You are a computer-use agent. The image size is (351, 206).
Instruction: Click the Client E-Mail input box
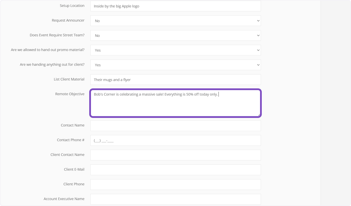pyautogui.click(x=175, y=170)
